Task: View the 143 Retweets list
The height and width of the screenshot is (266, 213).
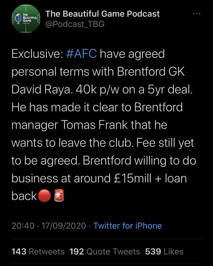Action: pos(38,251)
